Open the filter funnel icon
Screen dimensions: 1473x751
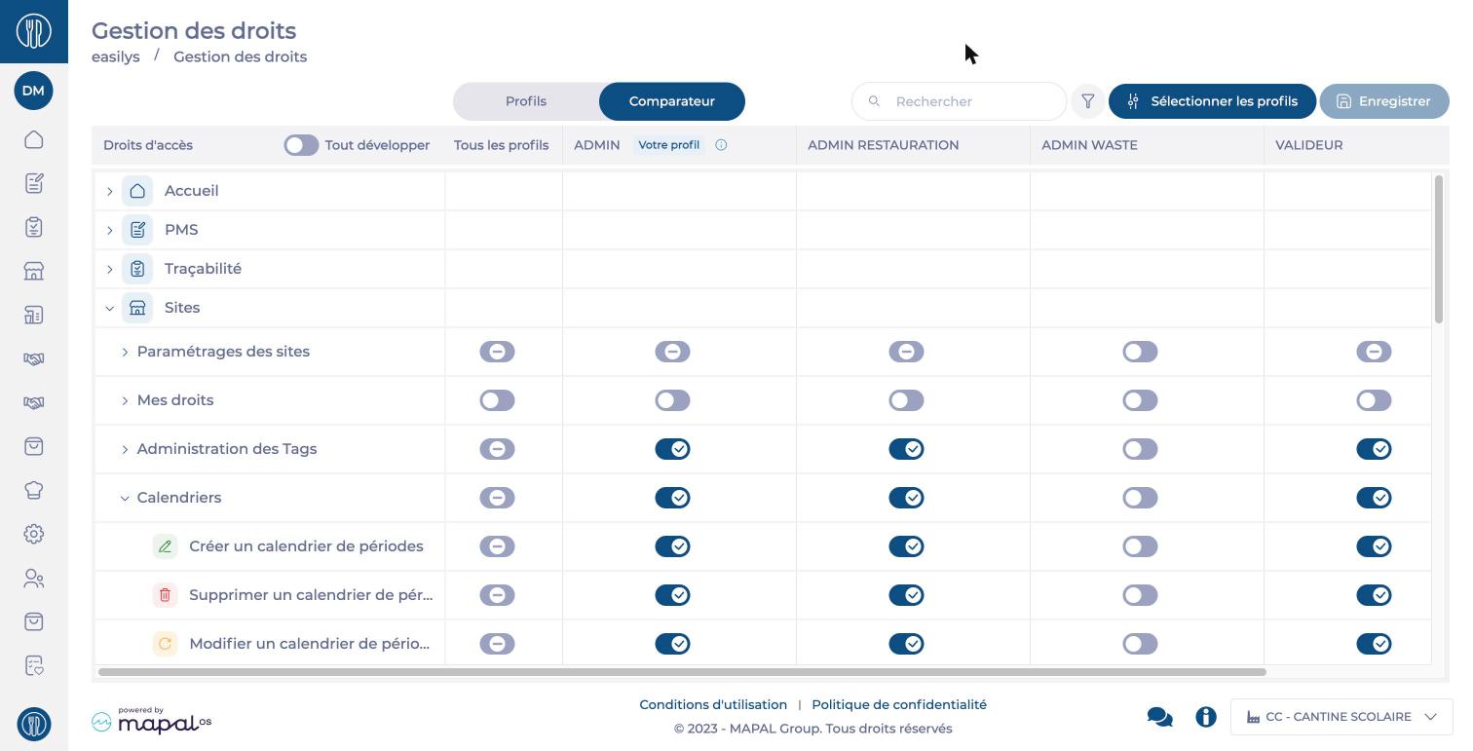1088,101
